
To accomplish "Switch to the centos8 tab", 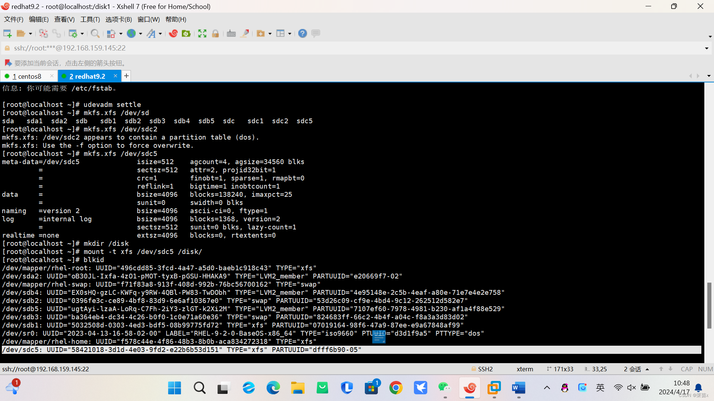I will [x=29, y=76].
